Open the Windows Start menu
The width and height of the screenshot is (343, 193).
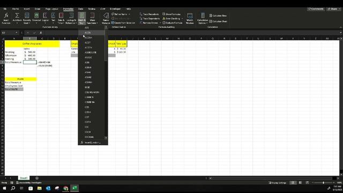click(x=4, y=188)
